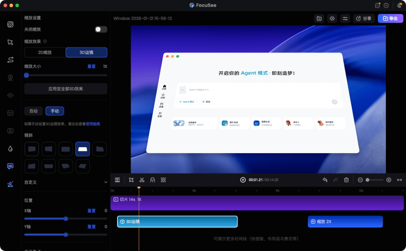Image resolution: width=406 pixels, height=251 pixels.
Task: Open the AI presenter sidebar icon
Action: point(10,184)
